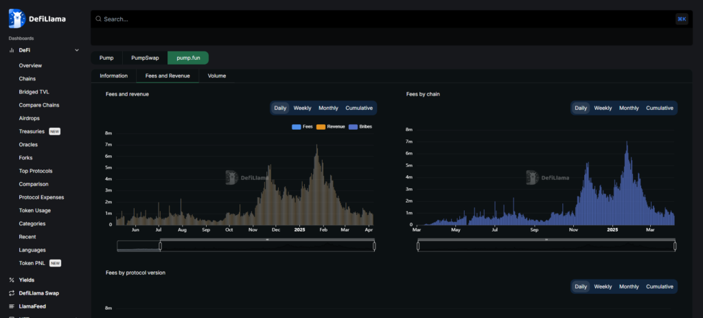Open Treasuries in the sidebar
The height and width of the screenshot is (318, 703).
(x=32, y=131)
